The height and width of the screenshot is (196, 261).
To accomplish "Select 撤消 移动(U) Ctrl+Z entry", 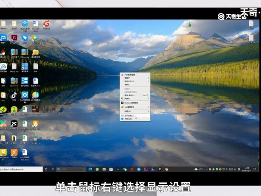I will click(x=135, y=95).
